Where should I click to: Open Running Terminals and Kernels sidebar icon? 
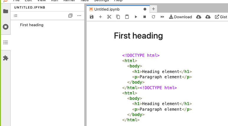6,27
